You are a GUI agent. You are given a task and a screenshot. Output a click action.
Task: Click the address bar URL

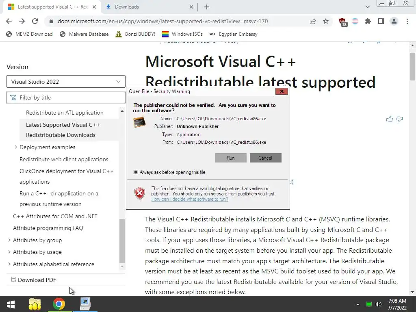162,21
